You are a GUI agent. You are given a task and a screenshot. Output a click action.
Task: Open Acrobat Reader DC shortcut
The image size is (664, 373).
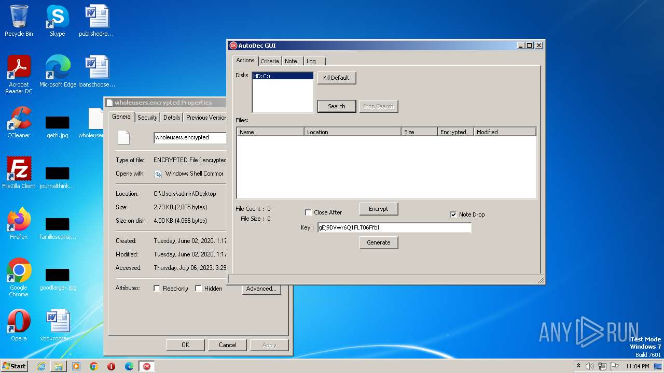(x=19, y=75)
